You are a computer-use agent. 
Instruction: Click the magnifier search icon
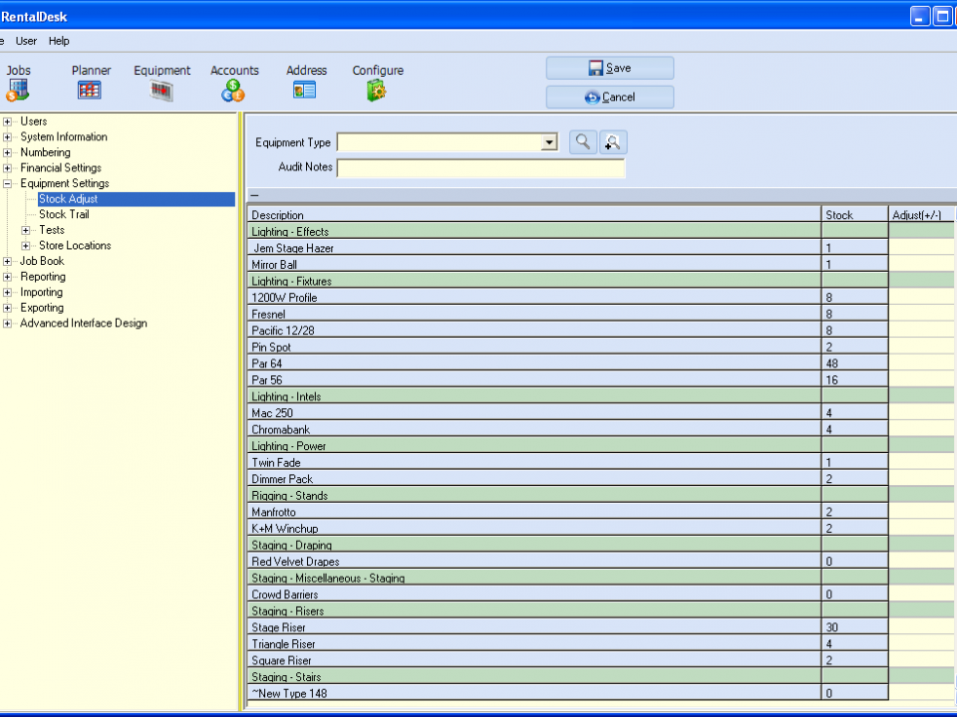(x=582, y=142)
